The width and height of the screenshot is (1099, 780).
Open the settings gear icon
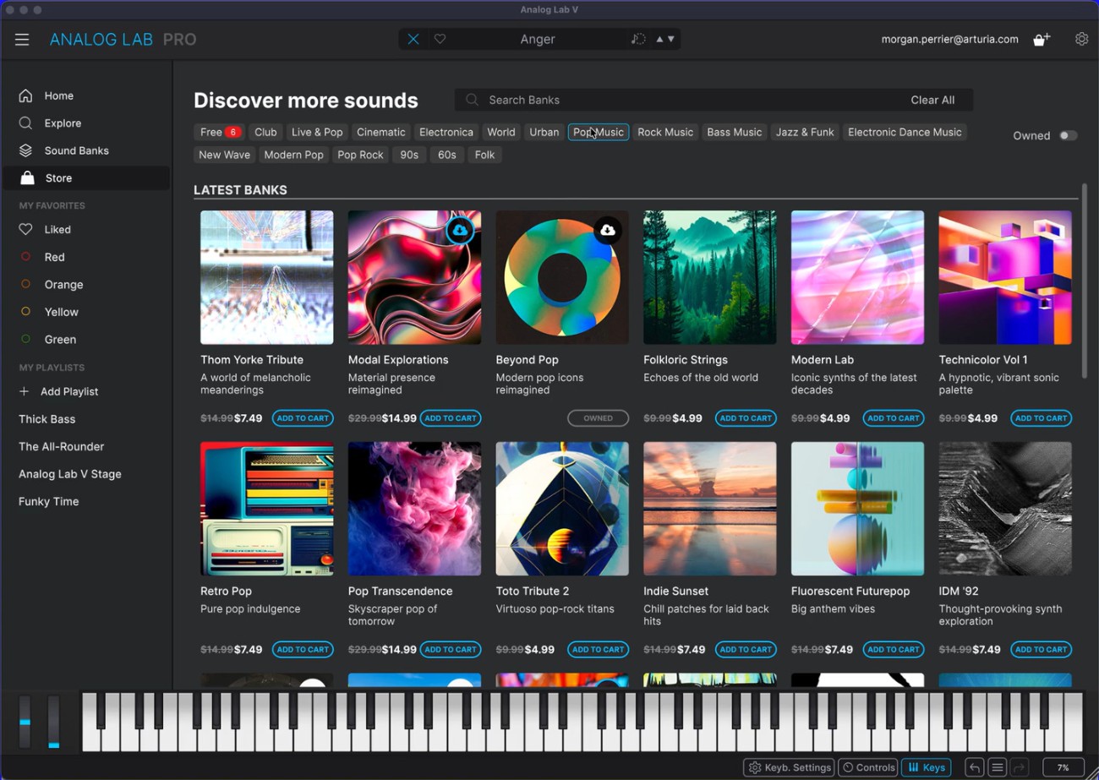(1081, 39)
